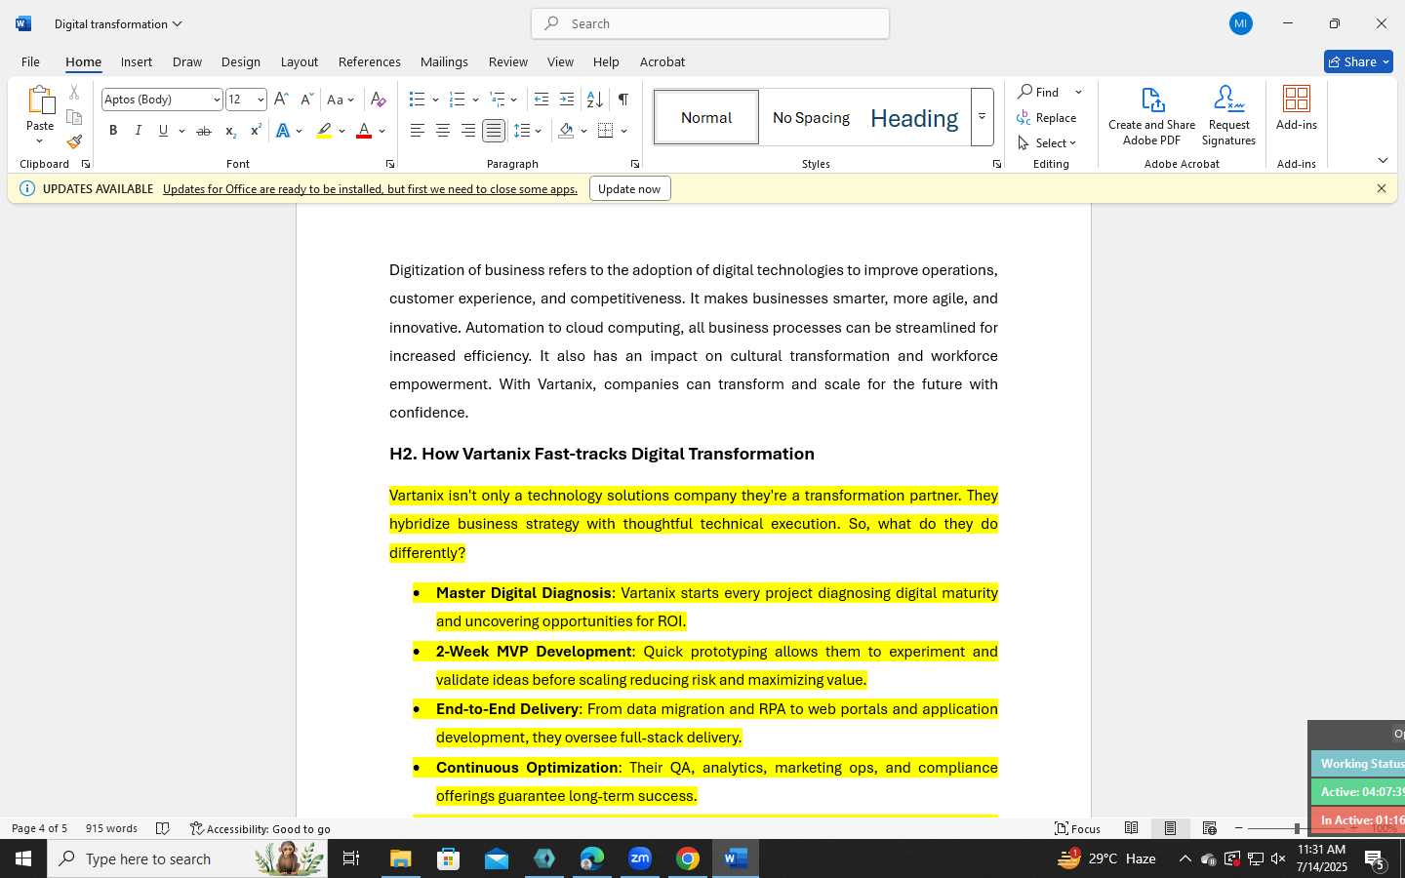
Task: Increase font size with Grow Font icon
Action: 281,100
